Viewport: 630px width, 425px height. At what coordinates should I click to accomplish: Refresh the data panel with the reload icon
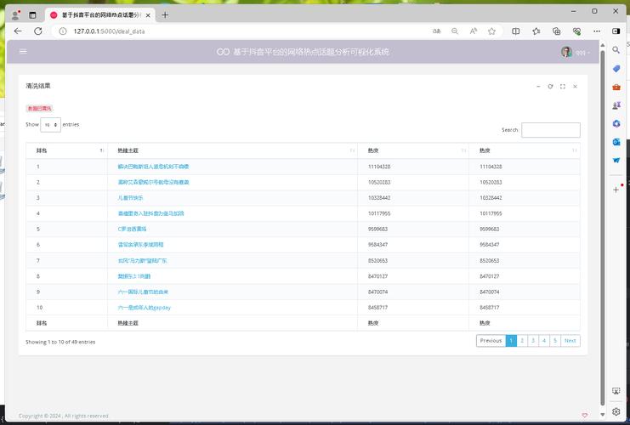click(550, 86)
